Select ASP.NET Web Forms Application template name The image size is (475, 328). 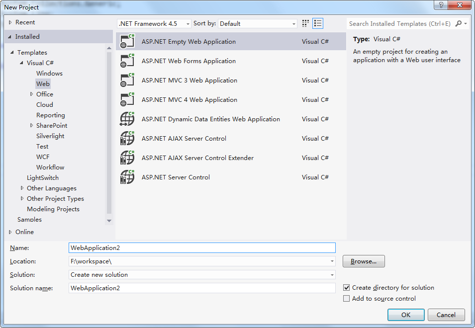pyautogui.click(x=189, y=61)
